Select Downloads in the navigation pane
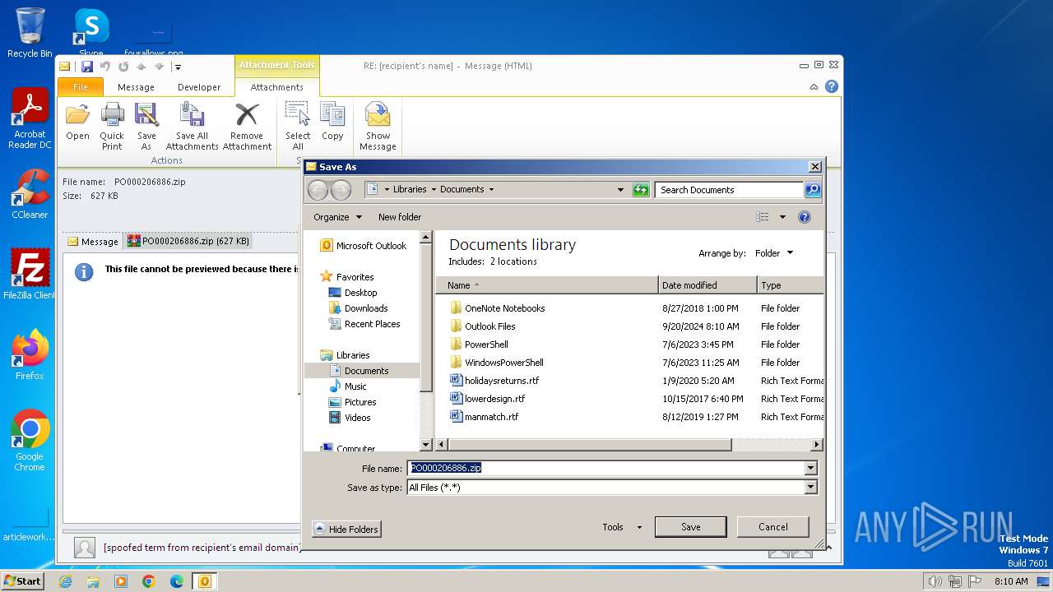1053x592 pixels. [x=358, y=308]
